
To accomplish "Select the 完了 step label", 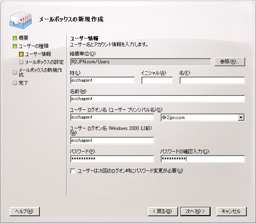I will tap(23, 83).
